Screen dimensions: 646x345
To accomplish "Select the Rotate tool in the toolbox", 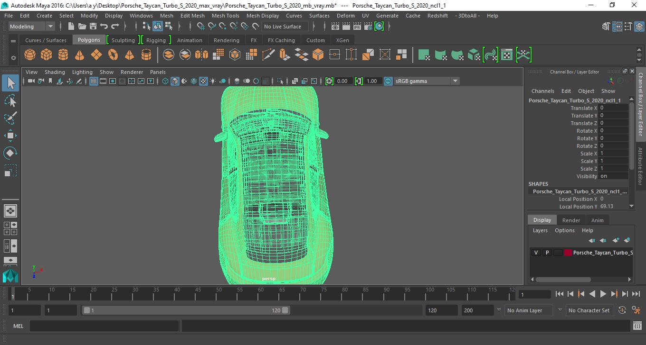I will coord(10,153).
